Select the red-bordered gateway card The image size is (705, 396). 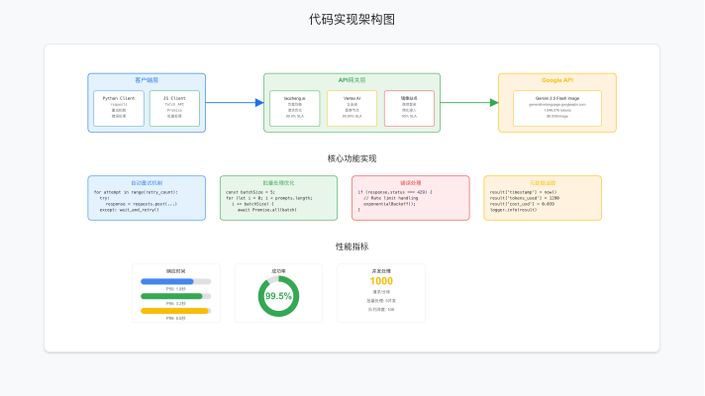(x=409, y=108)
